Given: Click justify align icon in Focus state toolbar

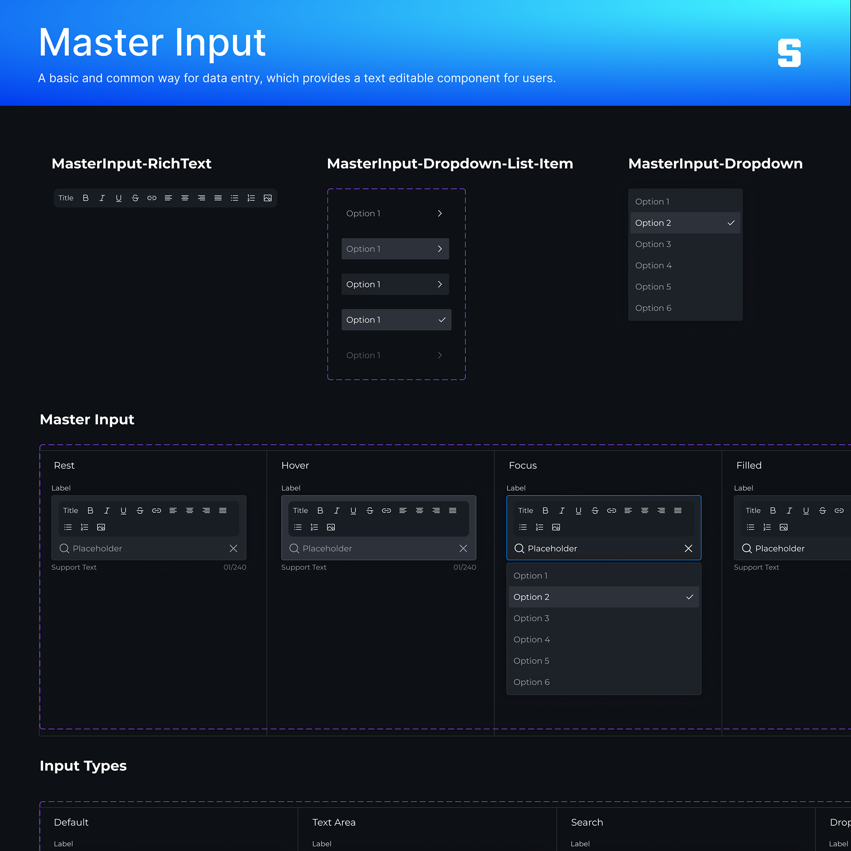Looking at the screenshot, I should (x=678, y=511).
